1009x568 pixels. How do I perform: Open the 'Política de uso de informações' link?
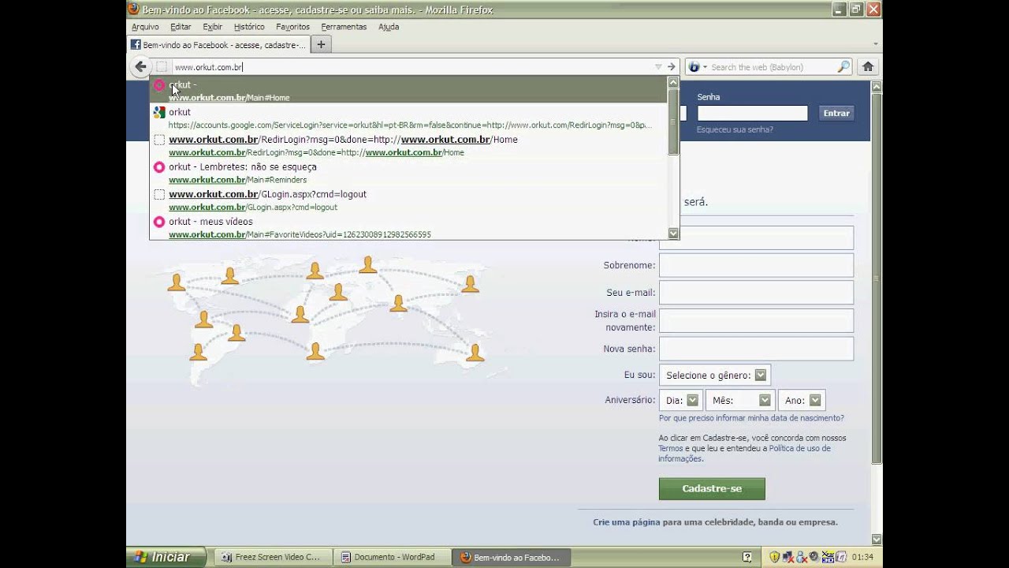pos(744,454)
